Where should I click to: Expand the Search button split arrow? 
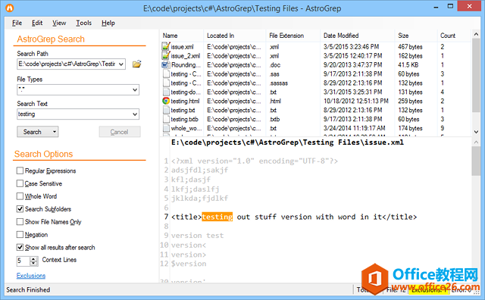point(55,132)
